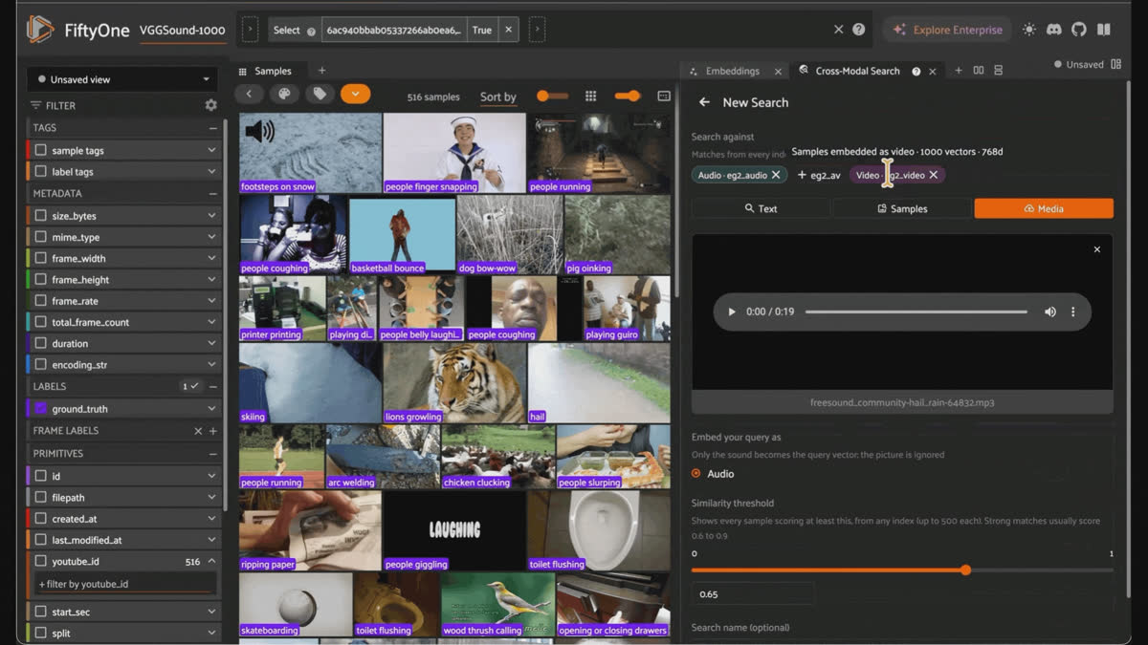Click the Explore Enterprise button
The height and width of the screenshot is (645, 1148).
[947, 30]
